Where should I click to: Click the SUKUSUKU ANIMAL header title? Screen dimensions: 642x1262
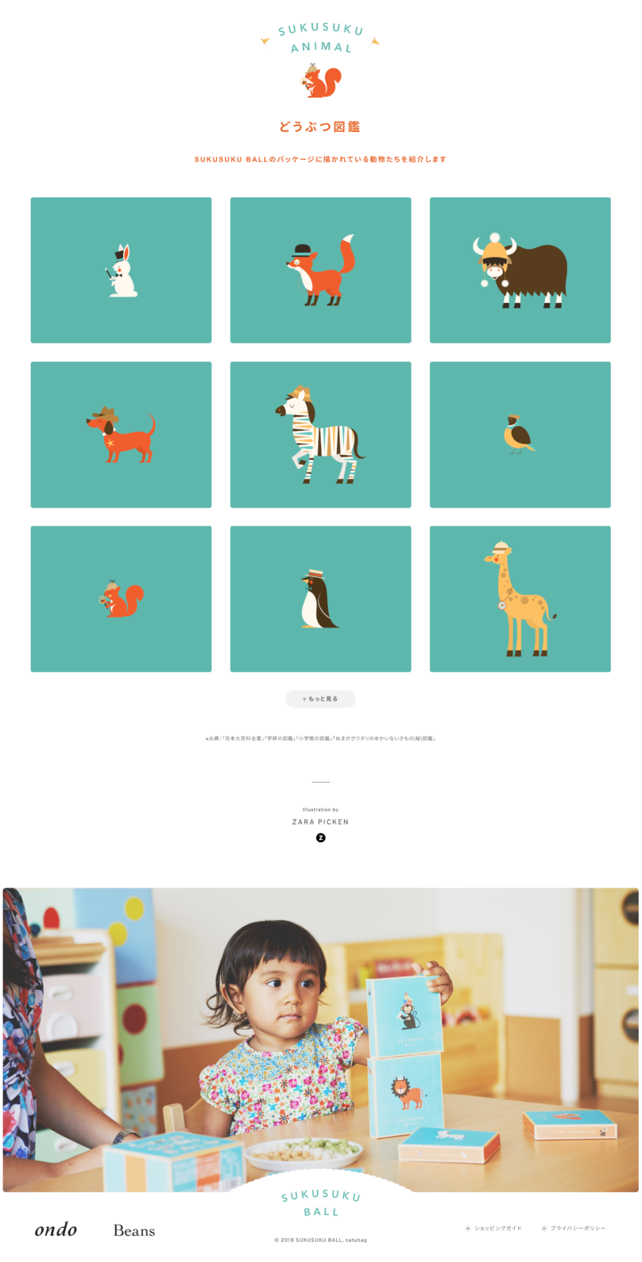(321, 38)
